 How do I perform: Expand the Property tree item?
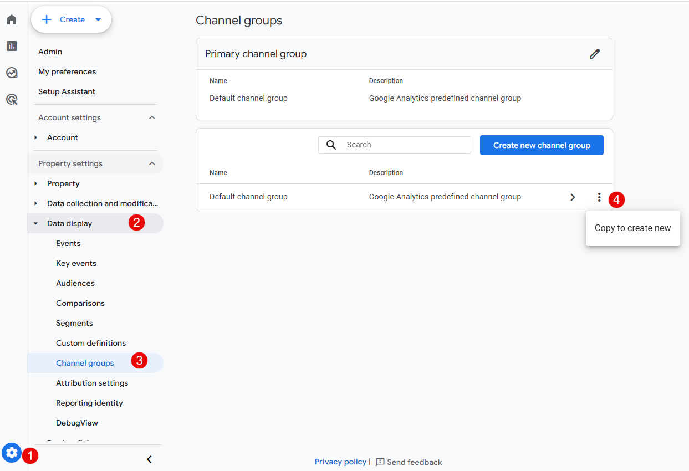point(36,183)
